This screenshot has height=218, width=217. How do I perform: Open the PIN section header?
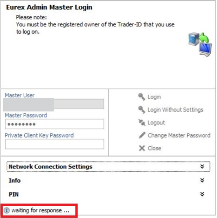[x=14, y=194]
